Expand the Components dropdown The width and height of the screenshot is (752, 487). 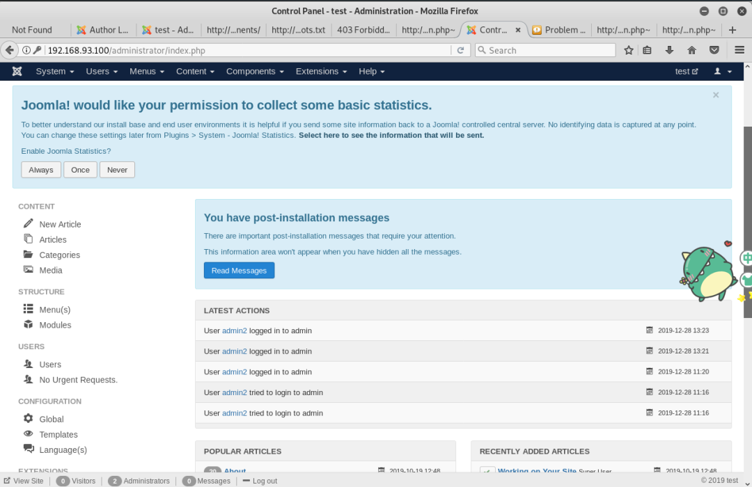click(x=255, y=72)
